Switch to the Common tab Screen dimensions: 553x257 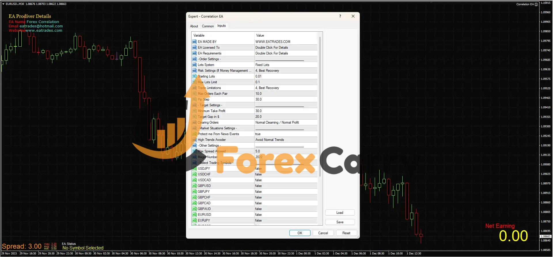[208, 26]
